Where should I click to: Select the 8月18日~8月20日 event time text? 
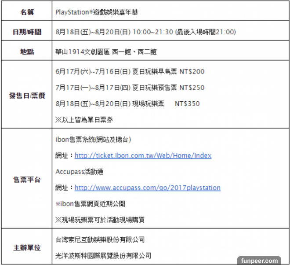click(x=145, y=32)
